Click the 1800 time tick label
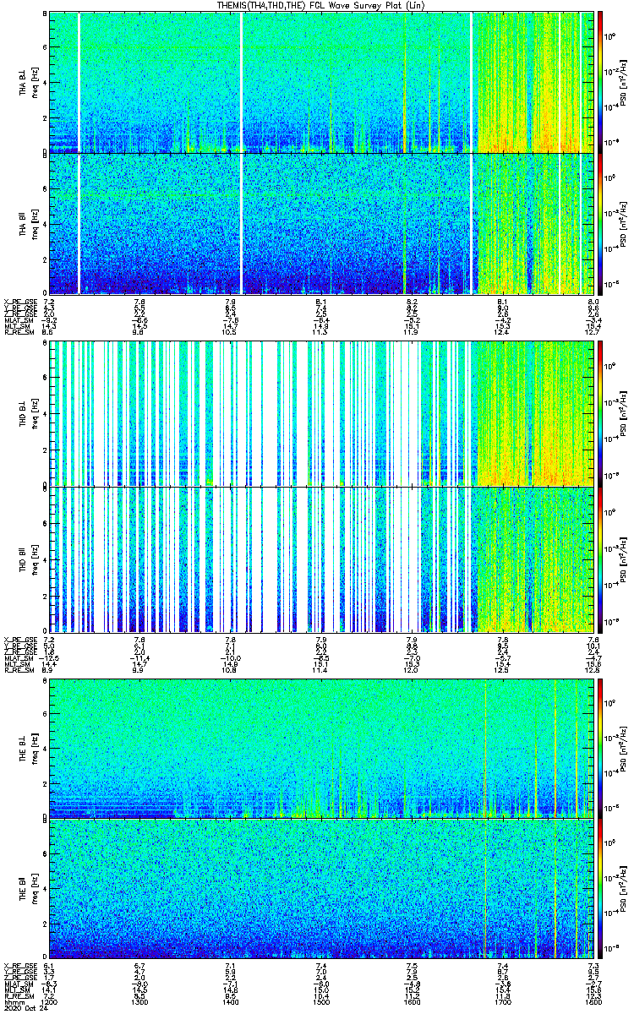 (593, 1000)
